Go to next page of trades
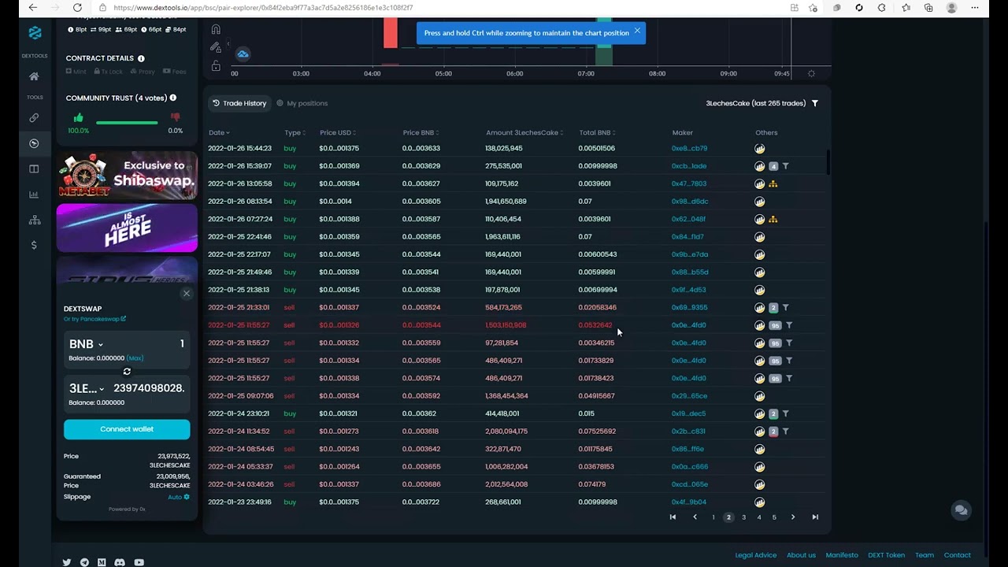Viewport: 1008px width, 567px height. coord(792,517)
